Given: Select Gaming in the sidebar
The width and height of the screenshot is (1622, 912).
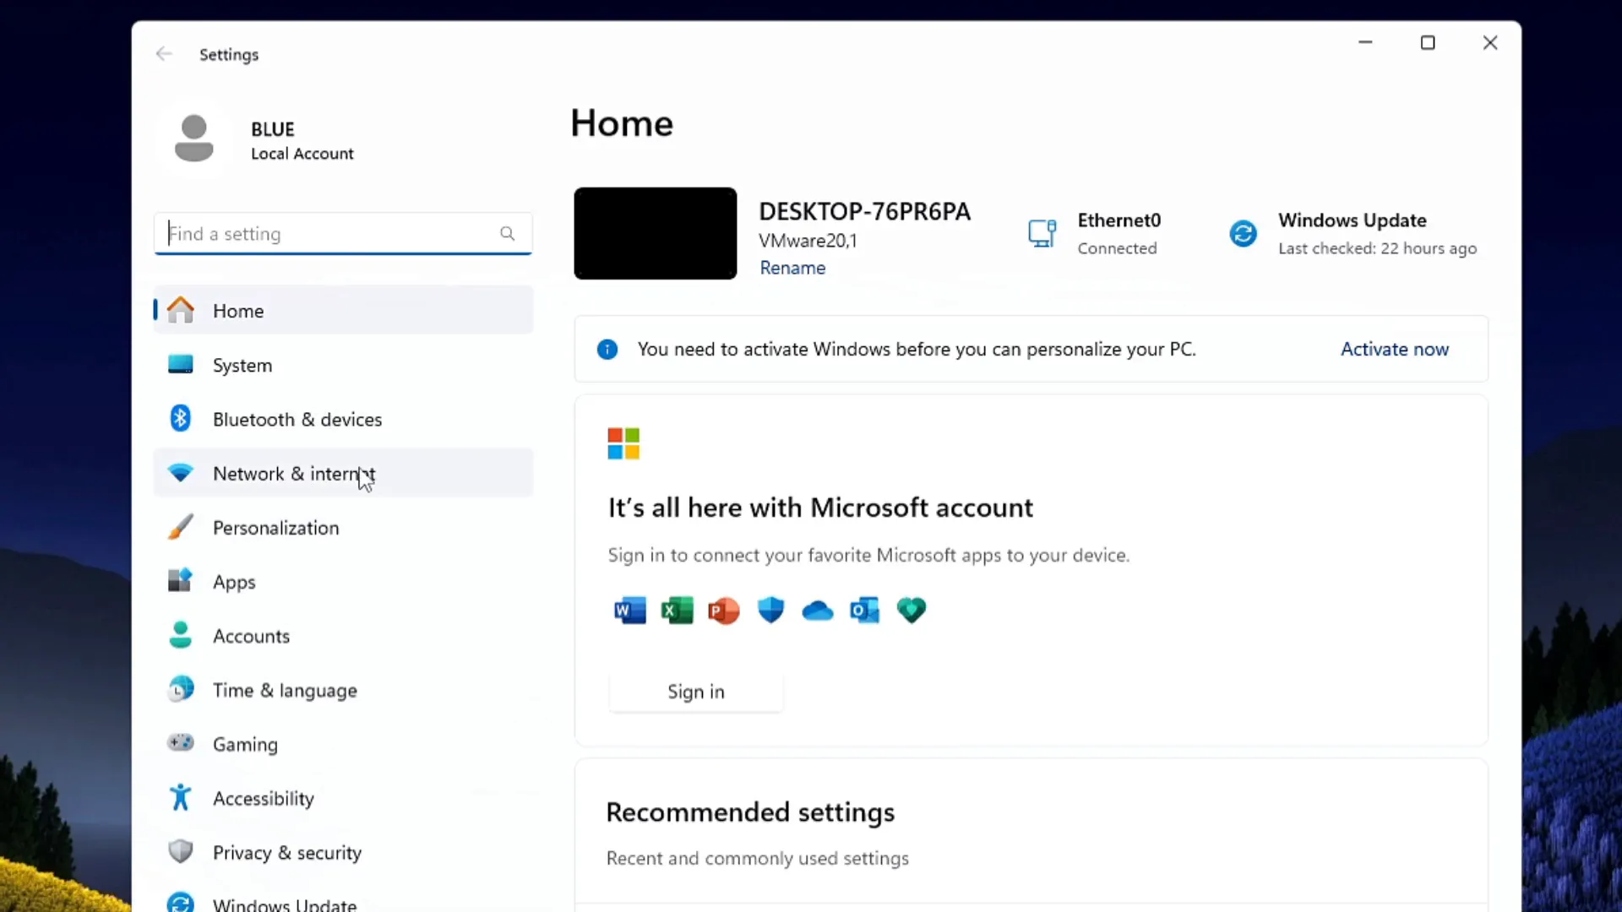Looking at the screenshot, I should 343,743.
